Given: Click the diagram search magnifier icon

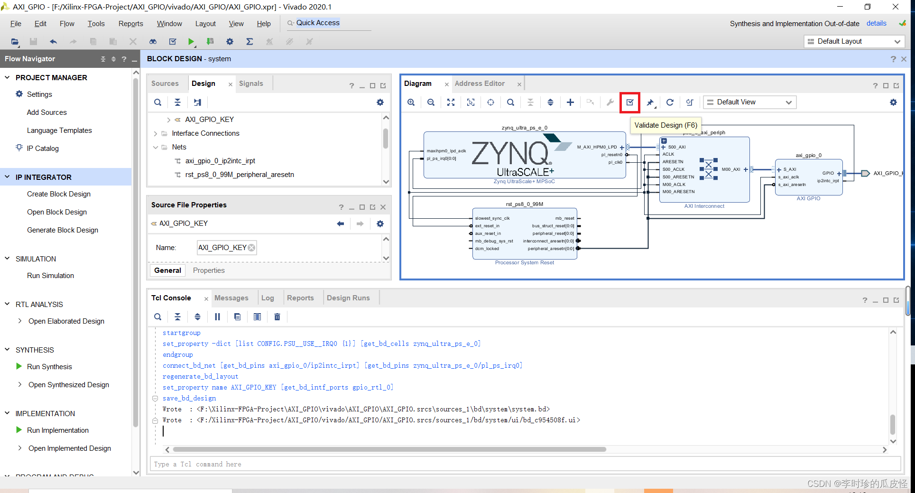Looking at the screenshot, I should (x=510, y=102).
